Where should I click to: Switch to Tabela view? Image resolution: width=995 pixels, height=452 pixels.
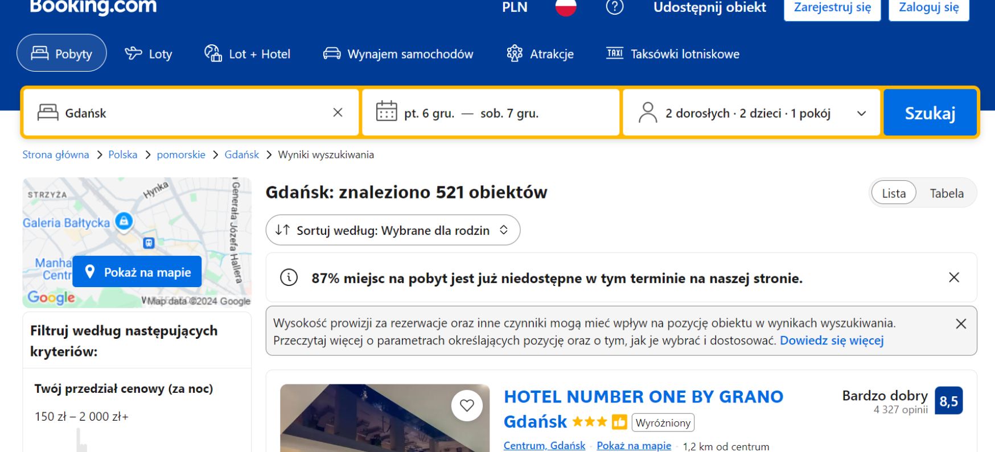(947, 193)
